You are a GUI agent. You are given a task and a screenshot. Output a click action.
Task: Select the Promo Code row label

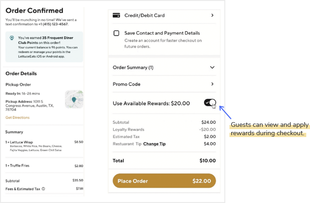127,84
